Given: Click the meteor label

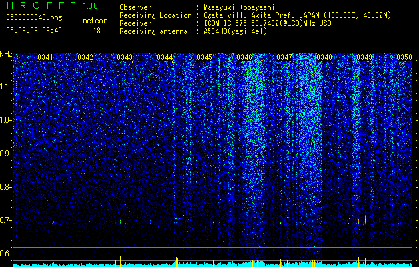Looking at the screenshot, I should pyautogui.click(x=95, y=21).
